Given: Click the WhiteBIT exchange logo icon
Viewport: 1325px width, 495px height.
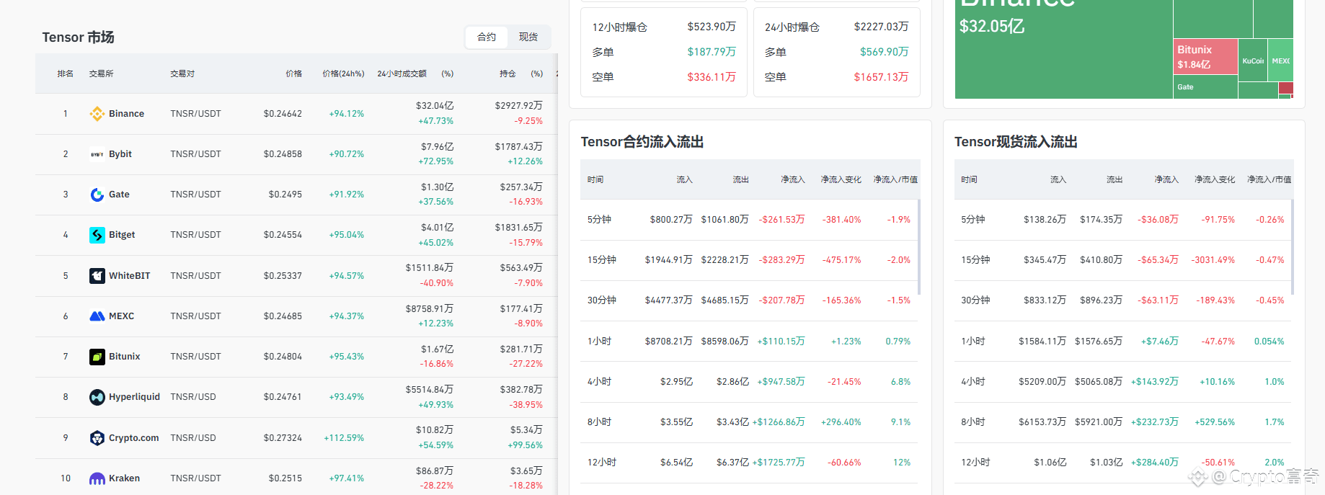Looking at the screenshot, I should pyautogui.click(x=97, y=276).
